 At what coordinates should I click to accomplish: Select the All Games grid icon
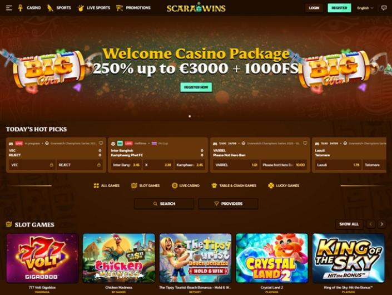(96, 185)
